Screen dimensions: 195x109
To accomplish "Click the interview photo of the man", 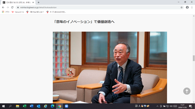I will pos(110,67).
